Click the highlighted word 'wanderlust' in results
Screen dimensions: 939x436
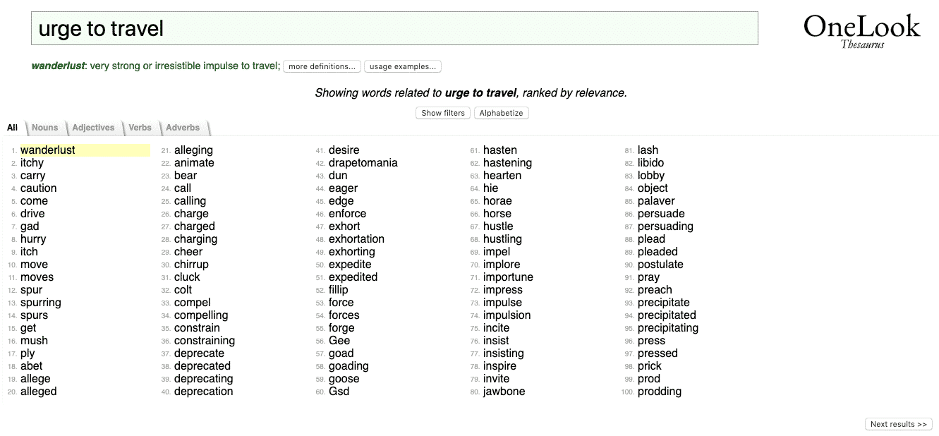[48, 150]
